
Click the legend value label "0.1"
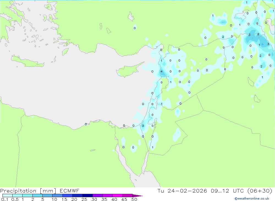point(5,199)
